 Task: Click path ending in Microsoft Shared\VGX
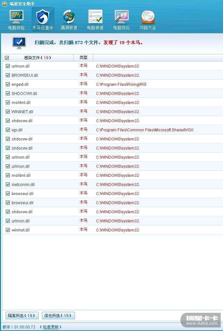144,130
